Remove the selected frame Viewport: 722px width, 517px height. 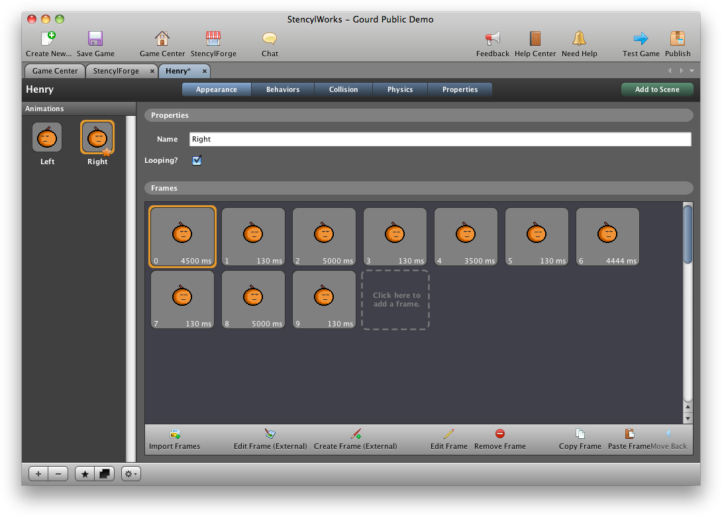click(500, 434)
